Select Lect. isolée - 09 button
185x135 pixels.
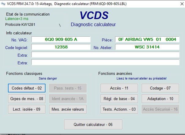[27, 109]
